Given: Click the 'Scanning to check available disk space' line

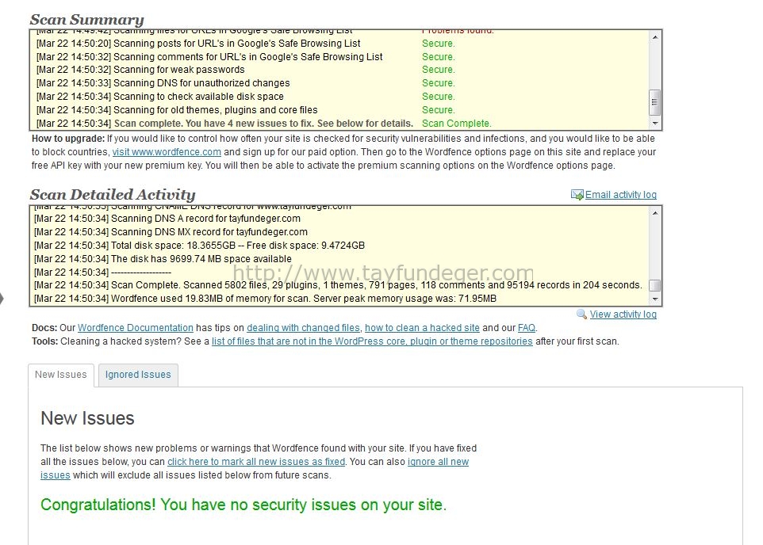Looking at the screenshot, I should tap(160, 97).
